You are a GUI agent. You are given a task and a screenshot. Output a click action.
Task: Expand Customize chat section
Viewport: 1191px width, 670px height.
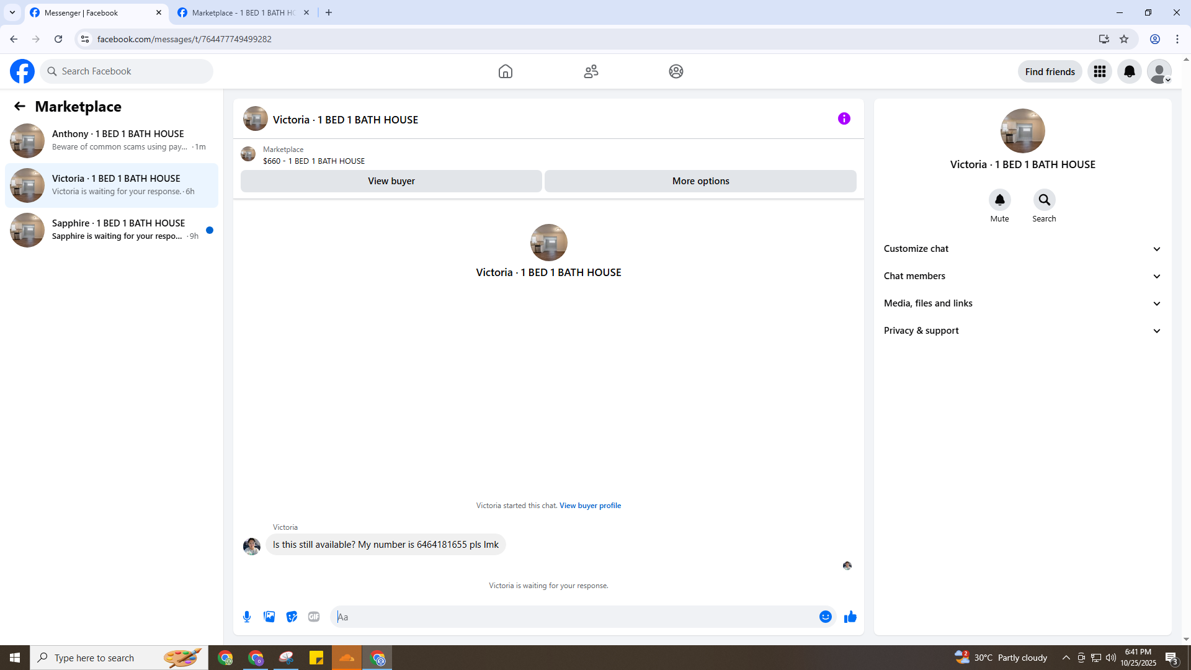(1022, 249)
